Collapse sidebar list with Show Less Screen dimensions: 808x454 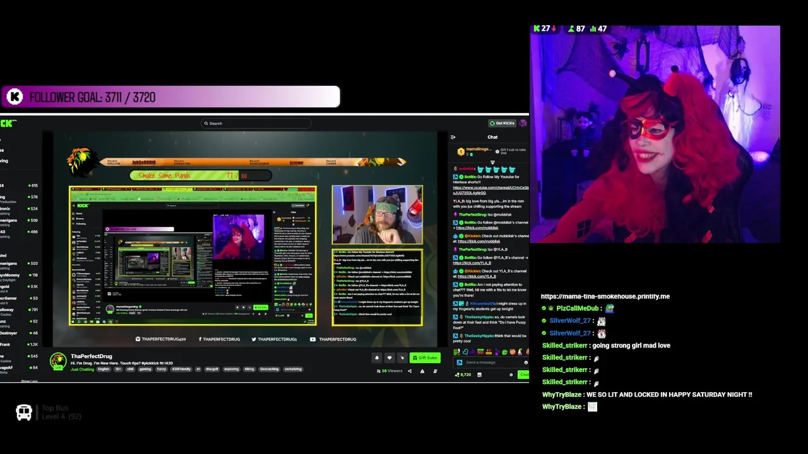tap(29, 381)
